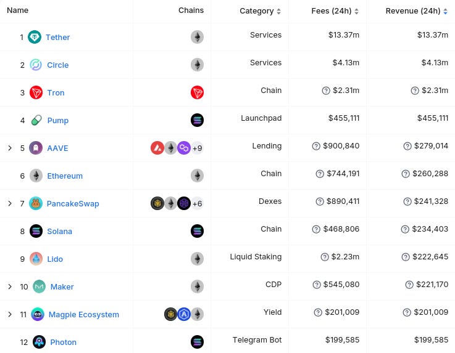This screenshot has height=353, width=455.
Task: Click the help icon beside Lido fees $2.23m
Action: pos(325,257)
